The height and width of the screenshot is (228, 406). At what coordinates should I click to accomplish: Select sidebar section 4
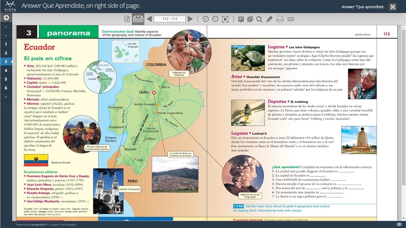coord(6,70)
